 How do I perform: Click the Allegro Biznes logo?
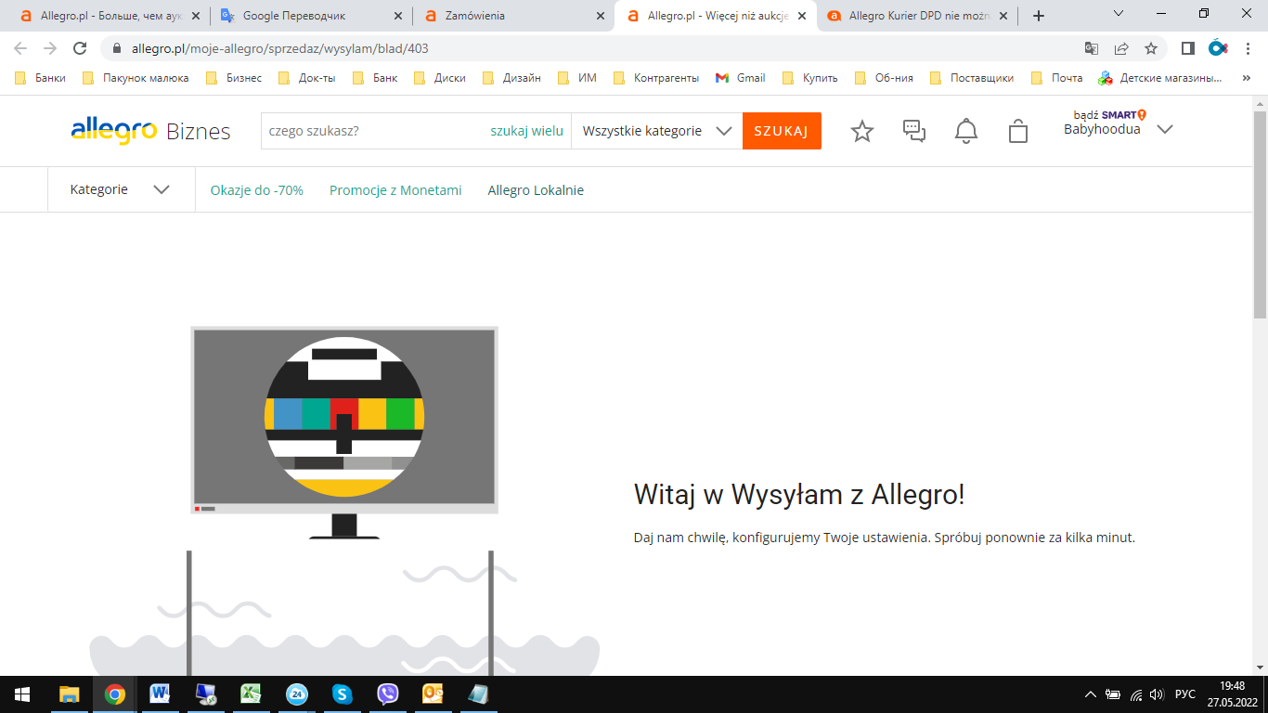(150, 131)
